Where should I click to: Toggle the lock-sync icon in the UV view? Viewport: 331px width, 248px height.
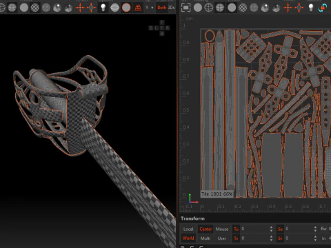pos(323,8)
